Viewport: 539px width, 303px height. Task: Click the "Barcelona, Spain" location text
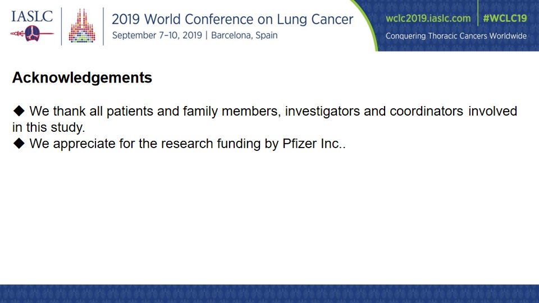[x=244, y=35]
